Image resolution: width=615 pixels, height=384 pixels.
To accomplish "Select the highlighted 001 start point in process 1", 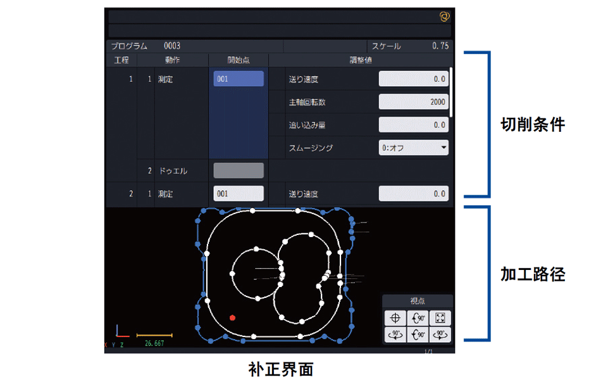I will click(x=239, y=79).
